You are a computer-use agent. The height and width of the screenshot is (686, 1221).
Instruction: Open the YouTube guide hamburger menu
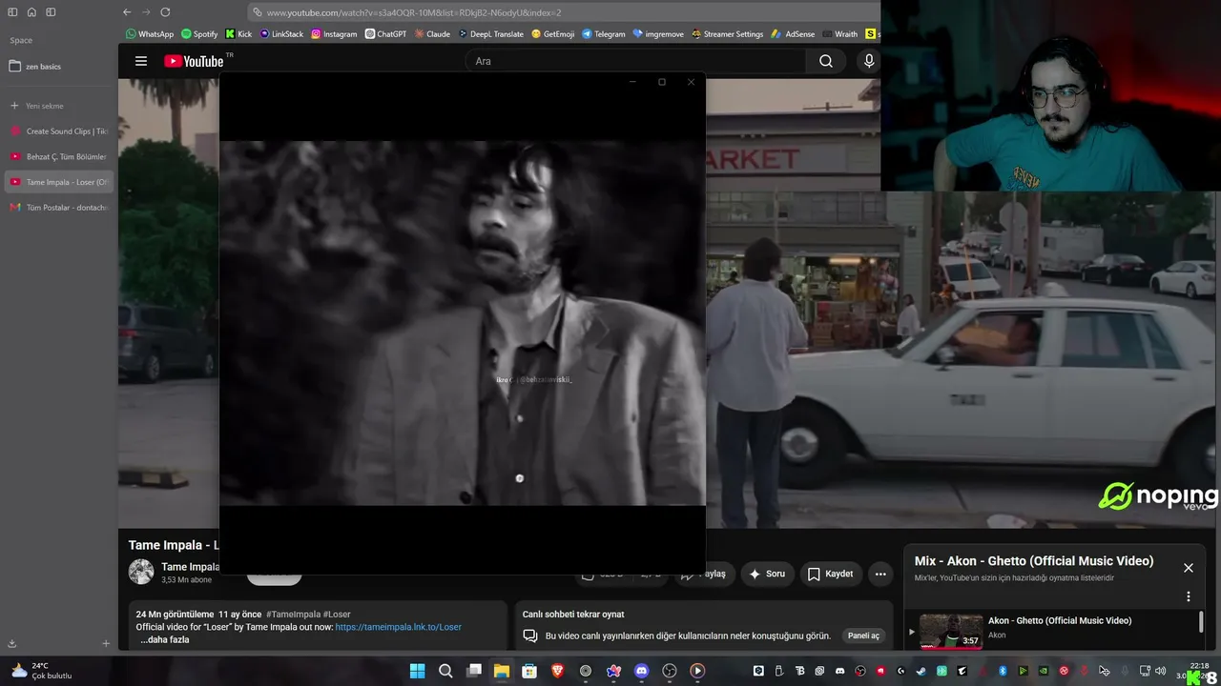(x=141, y=61)
